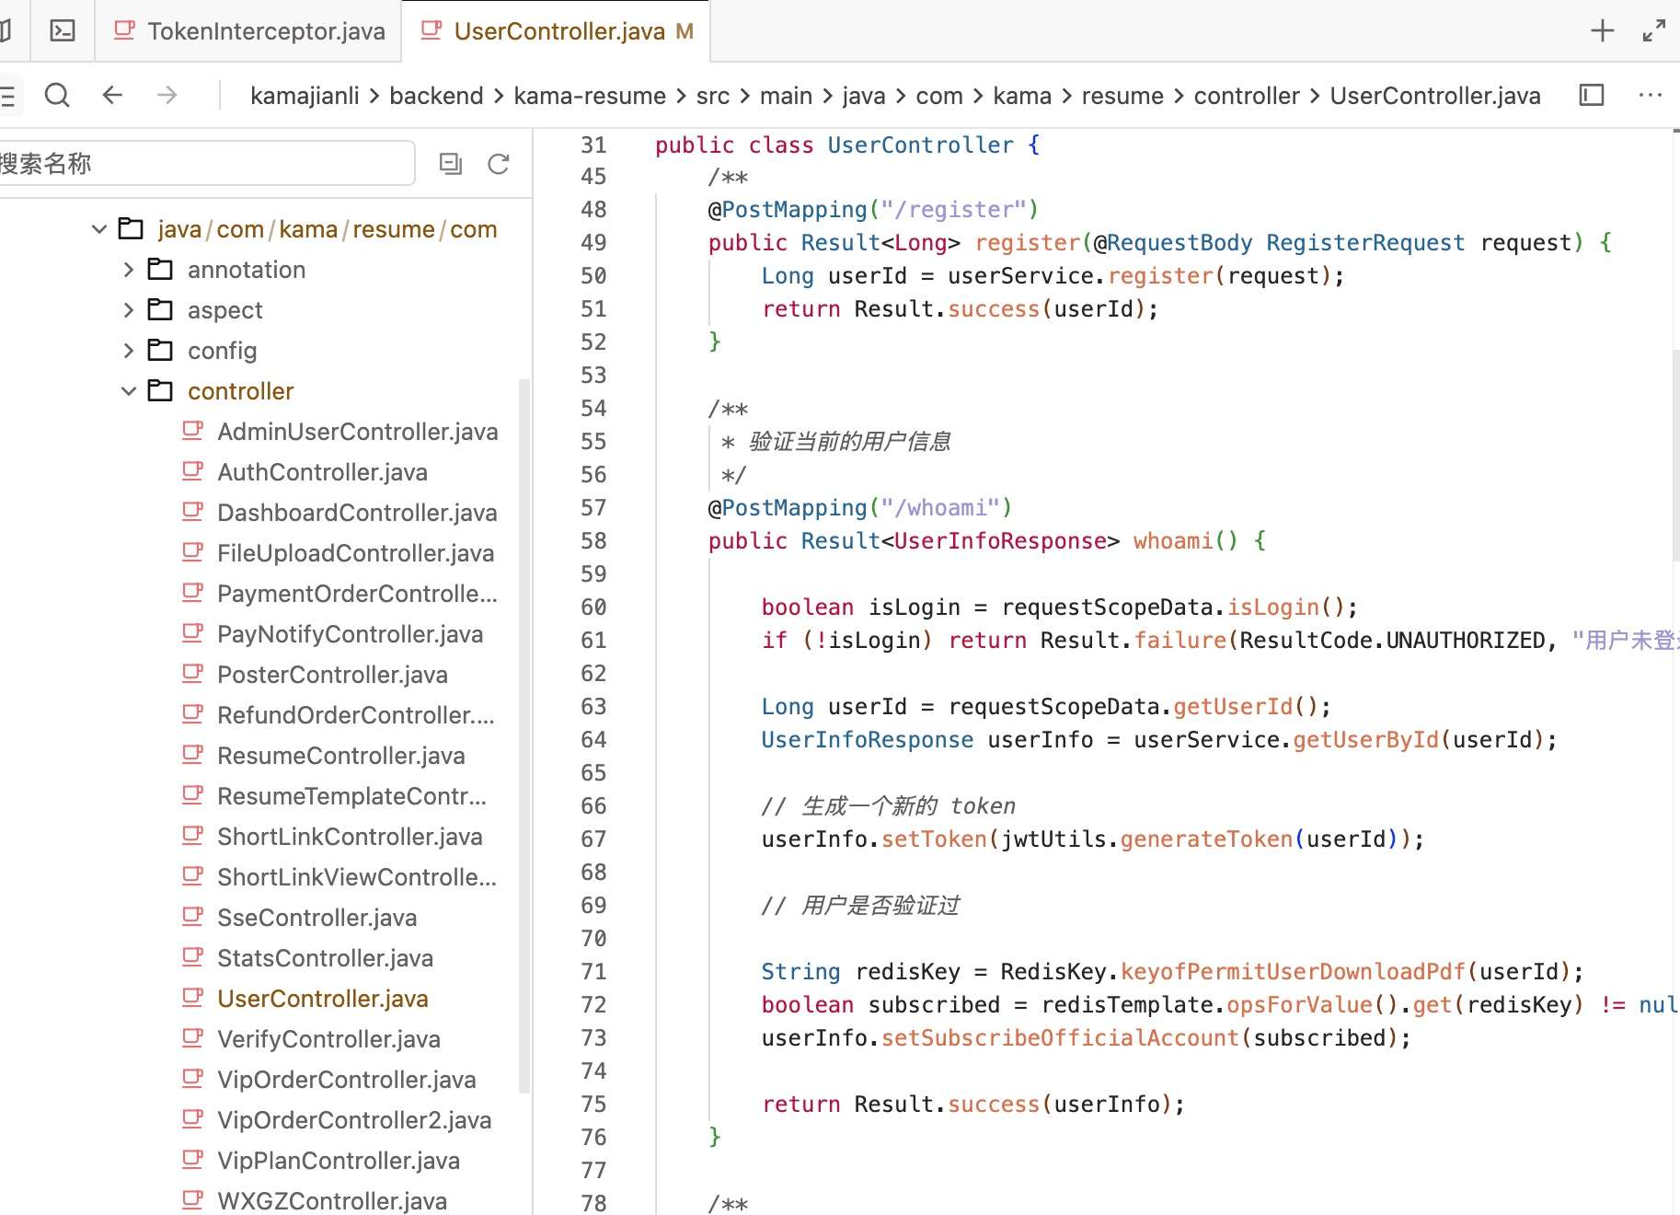Open the hamburger menu icon
1680x1215 pixels.
[x=7, y=95]
